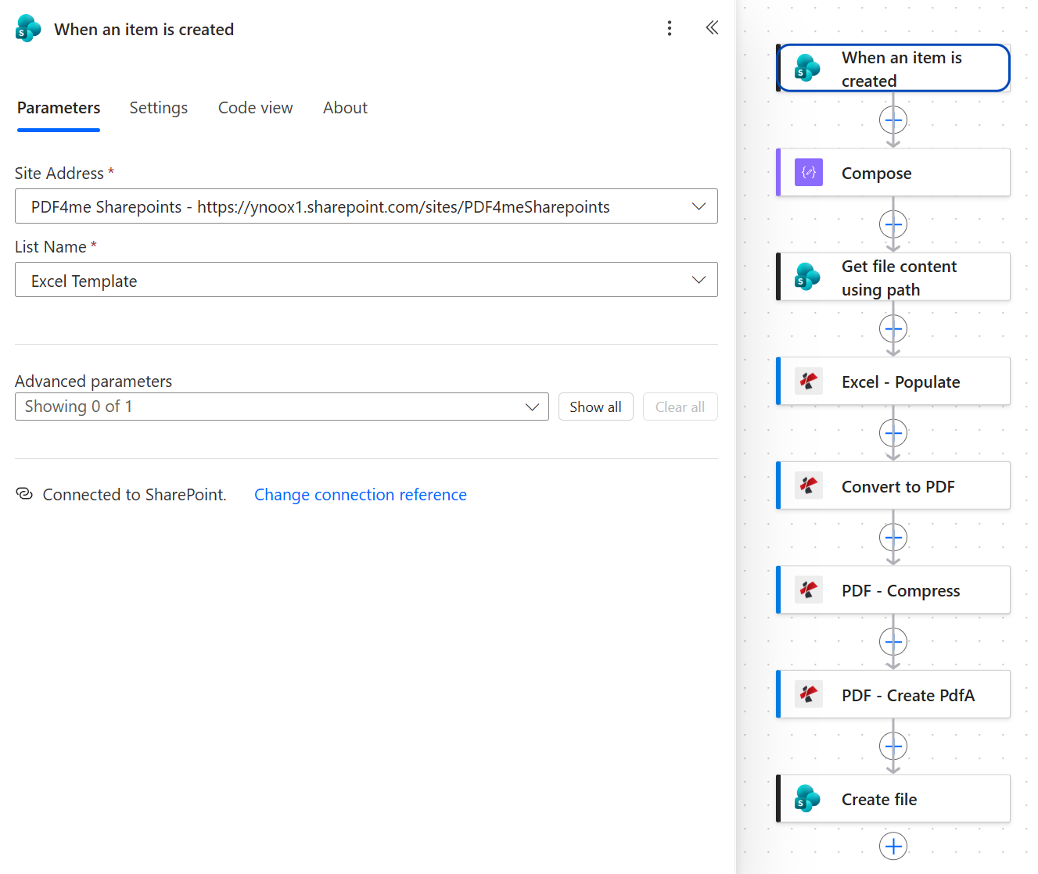This screenshot has height=874, width=1038.
Task: Insert step below Convert to PDF
Action: [x=893, y=538]
